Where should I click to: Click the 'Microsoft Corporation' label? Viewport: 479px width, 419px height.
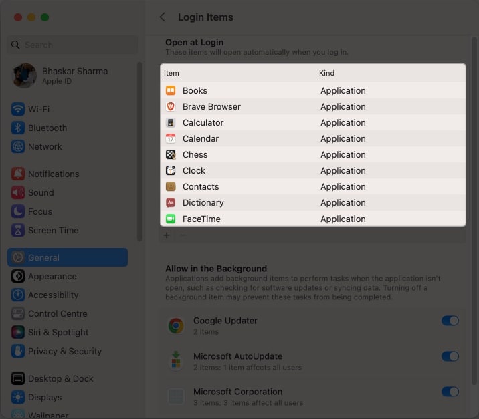tap(237, 392)
